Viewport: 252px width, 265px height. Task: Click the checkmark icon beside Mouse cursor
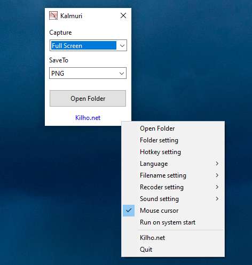point(129,211)
